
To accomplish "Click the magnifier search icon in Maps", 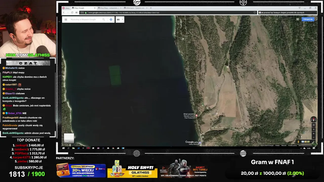I will 104,19.
